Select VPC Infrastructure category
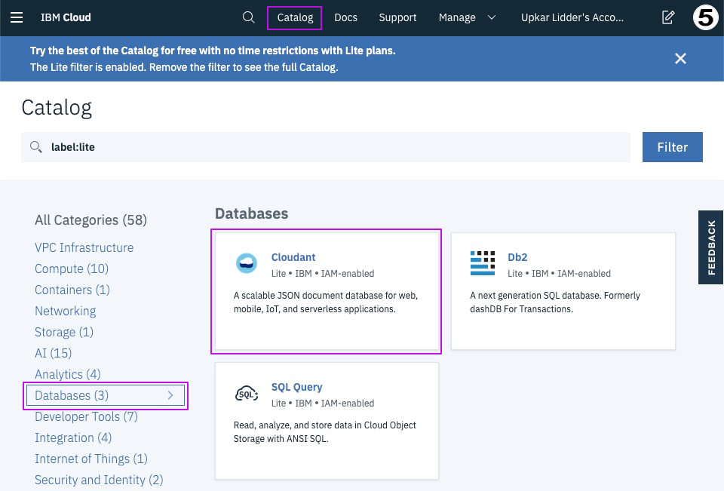Screen dimensions: 724x491 [x=84, y=247]
